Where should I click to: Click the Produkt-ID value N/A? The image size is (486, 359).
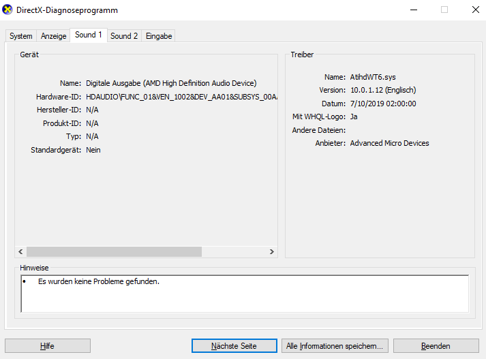[x=92, y=123]
